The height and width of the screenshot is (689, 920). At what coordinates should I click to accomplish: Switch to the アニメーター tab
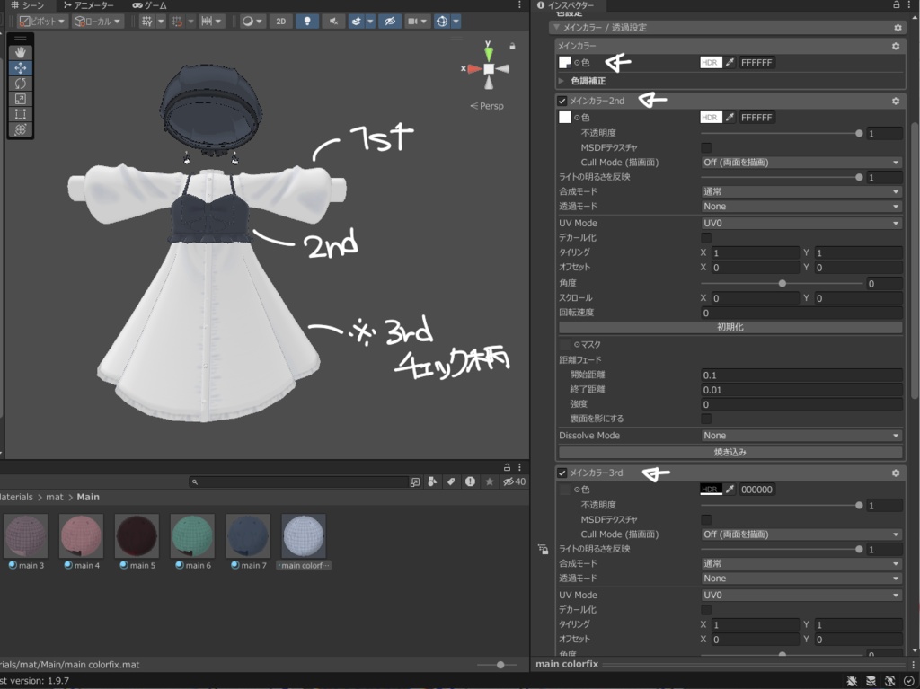(x=88, y=5)
